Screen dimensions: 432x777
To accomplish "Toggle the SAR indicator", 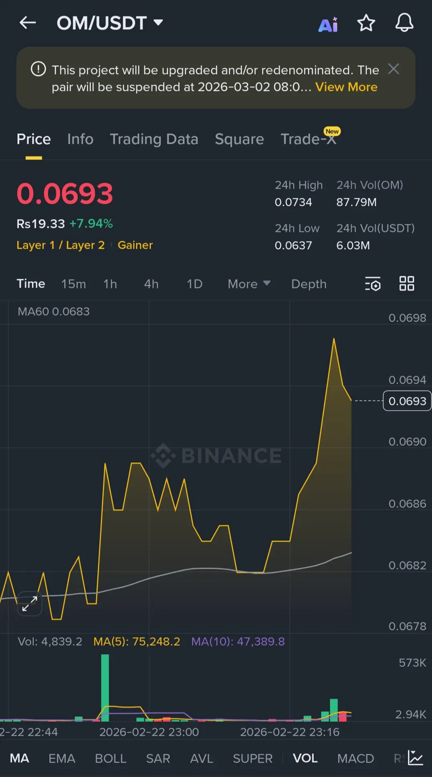I will (x=158, y=758).
